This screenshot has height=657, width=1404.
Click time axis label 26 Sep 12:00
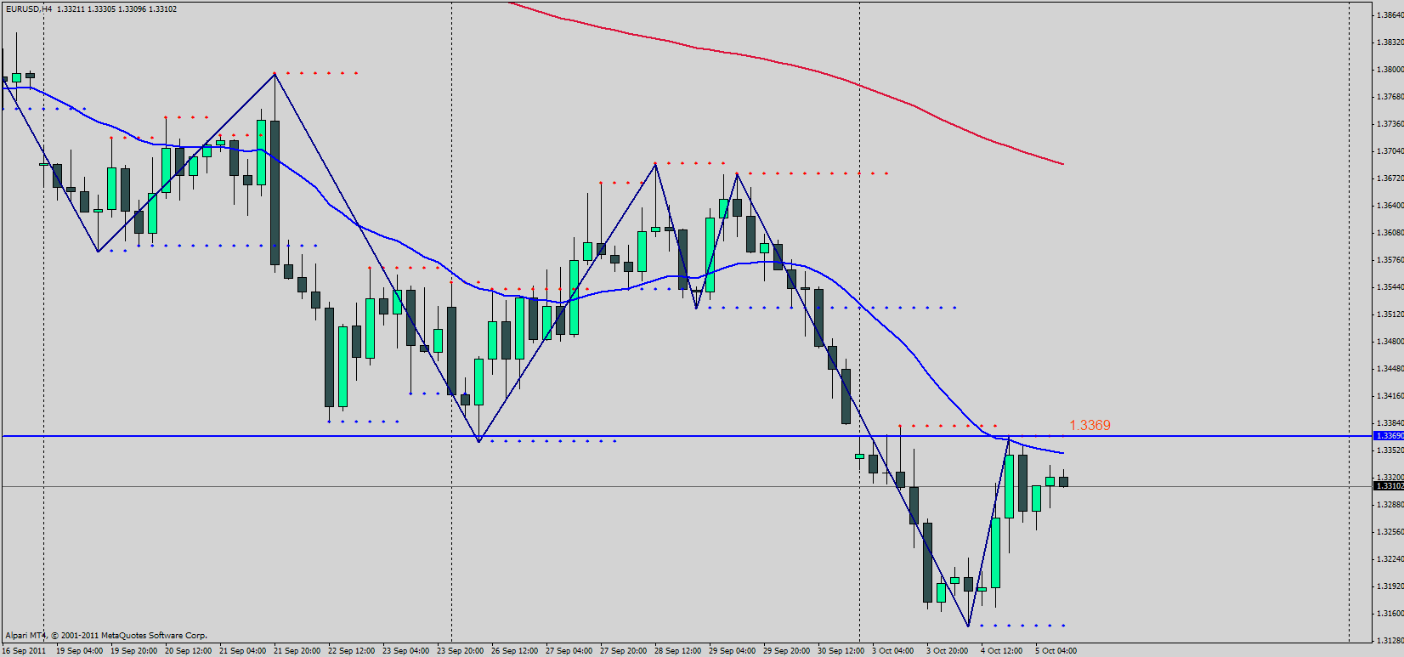pos(514,651)
